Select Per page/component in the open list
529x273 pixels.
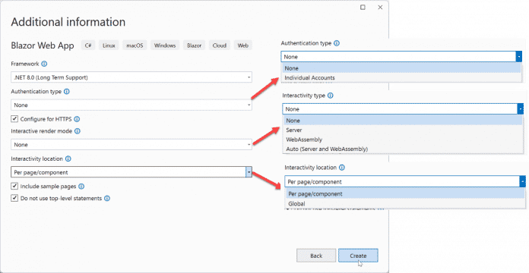[405, 194]
